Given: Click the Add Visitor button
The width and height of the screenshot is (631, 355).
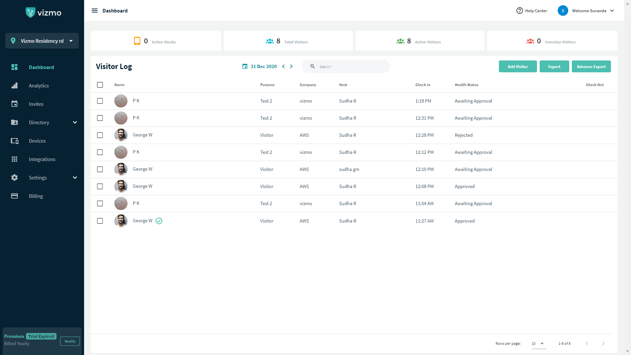Looking at the screenshot, I should [518, 66].
